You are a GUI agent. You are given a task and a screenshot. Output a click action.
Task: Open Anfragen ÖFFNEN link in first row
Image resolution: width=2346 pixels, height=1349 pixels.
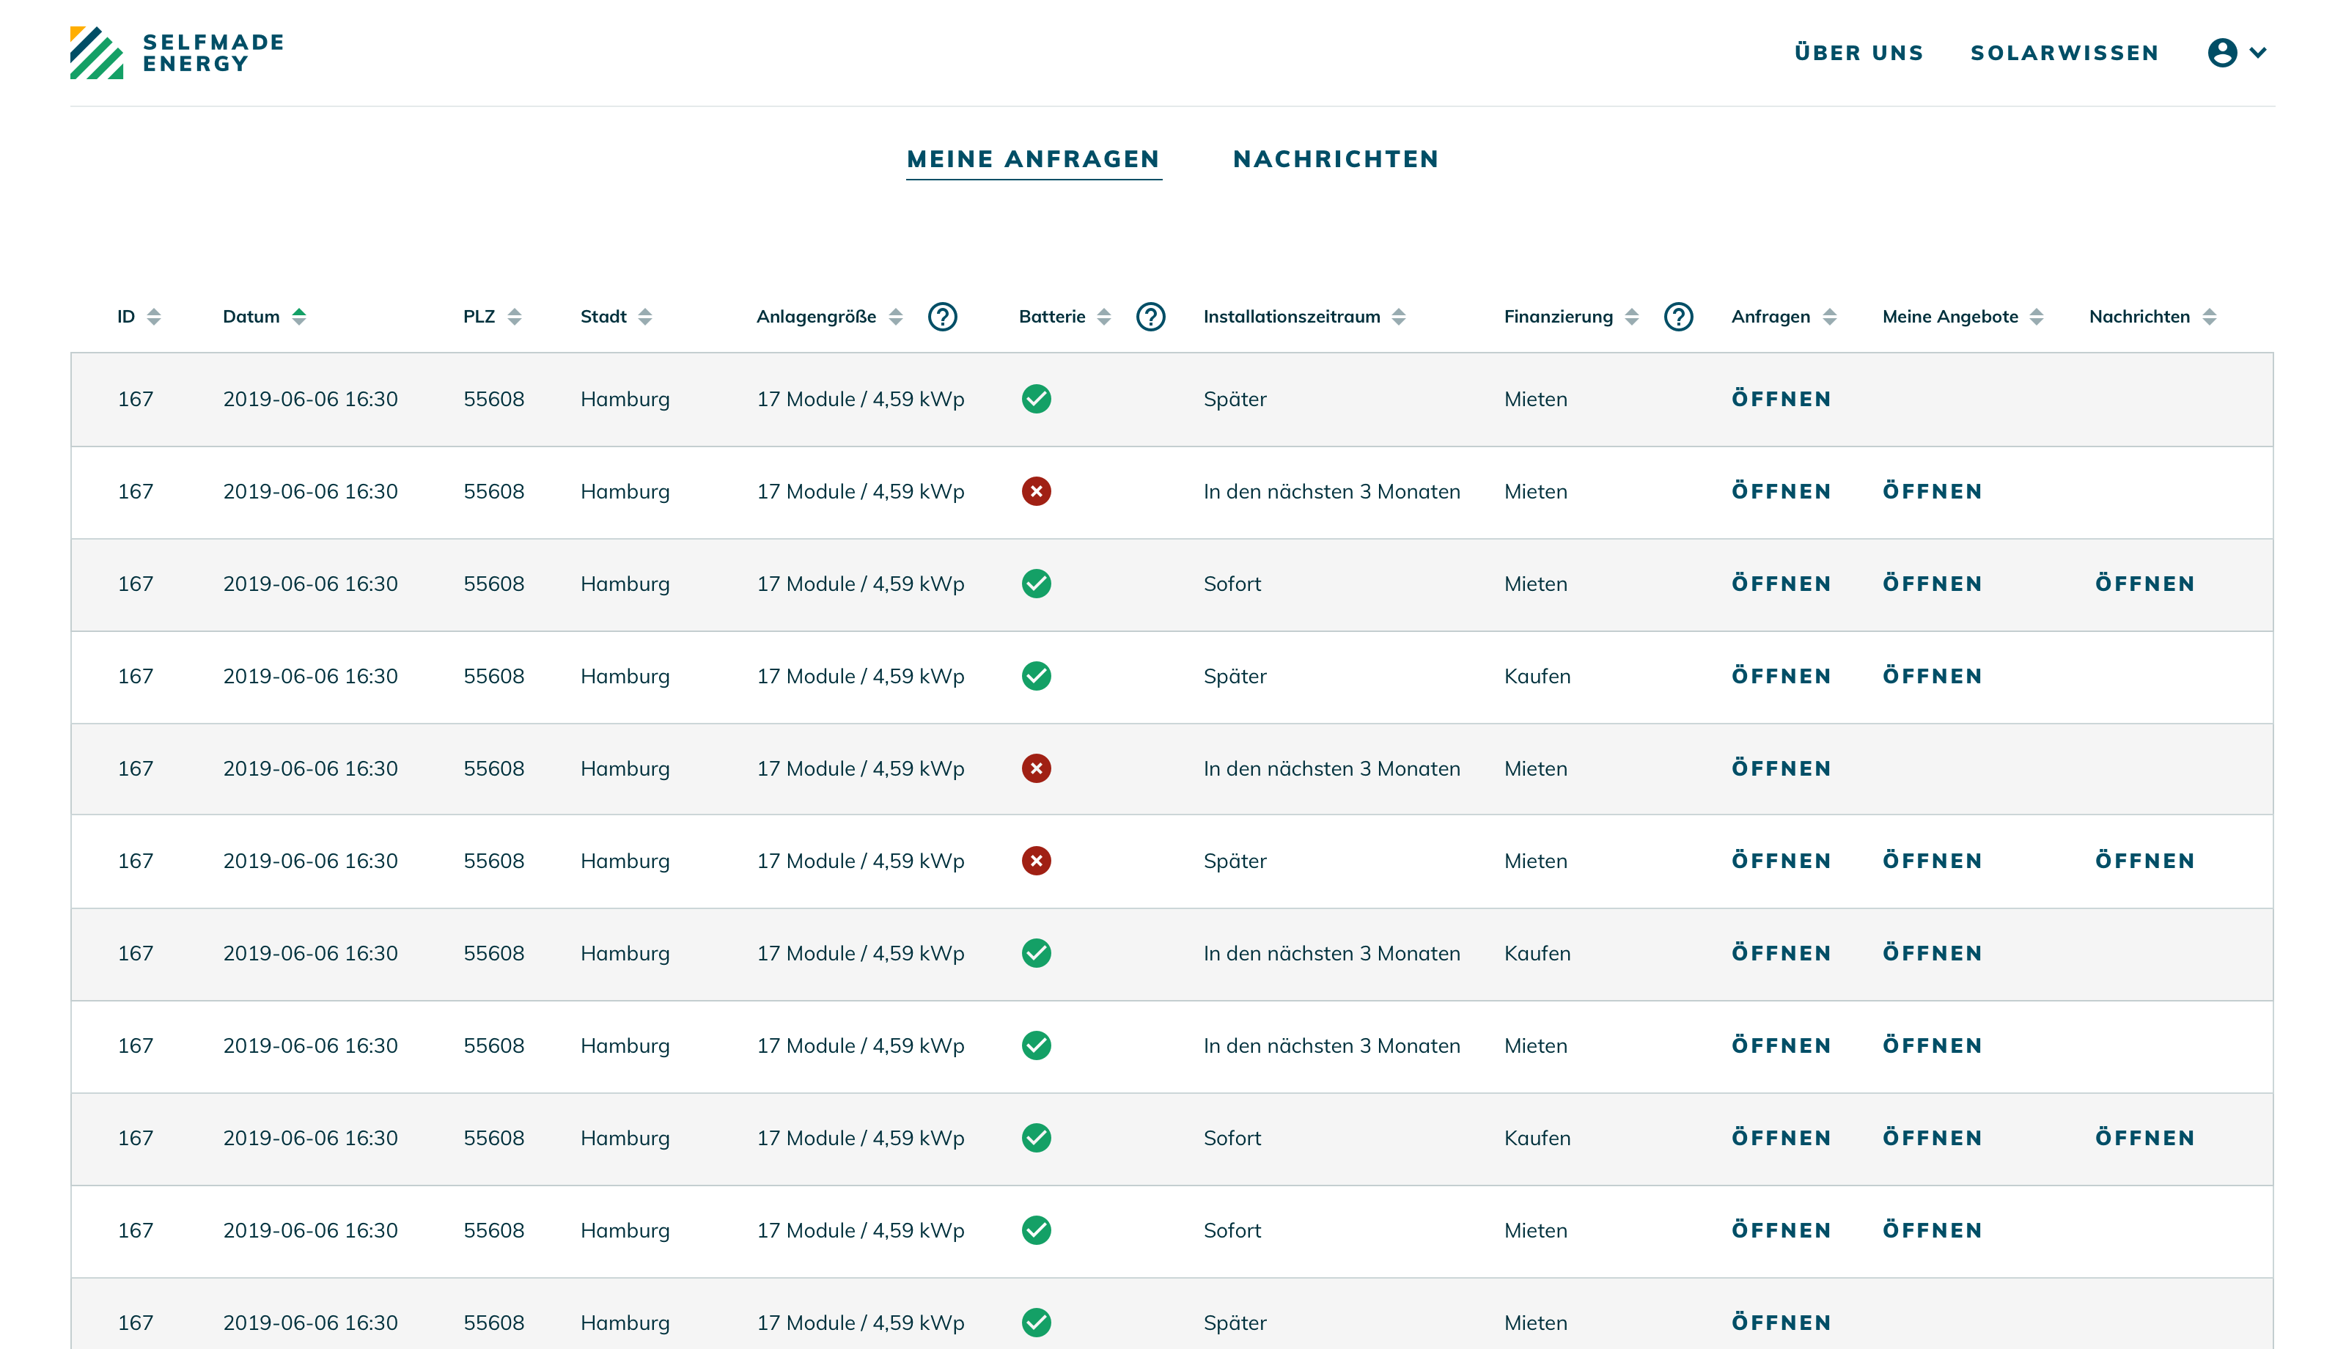(x=1781, y=400)
